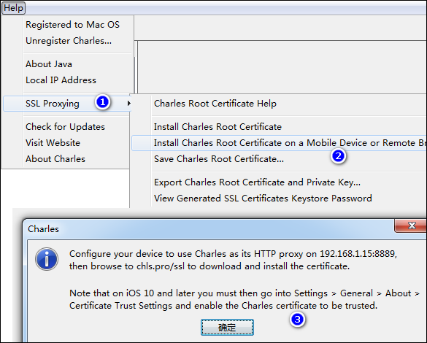Viewport: 427px width, 343px height.
Task: Choose About Charles menu entry
Action: pos(55,159)
